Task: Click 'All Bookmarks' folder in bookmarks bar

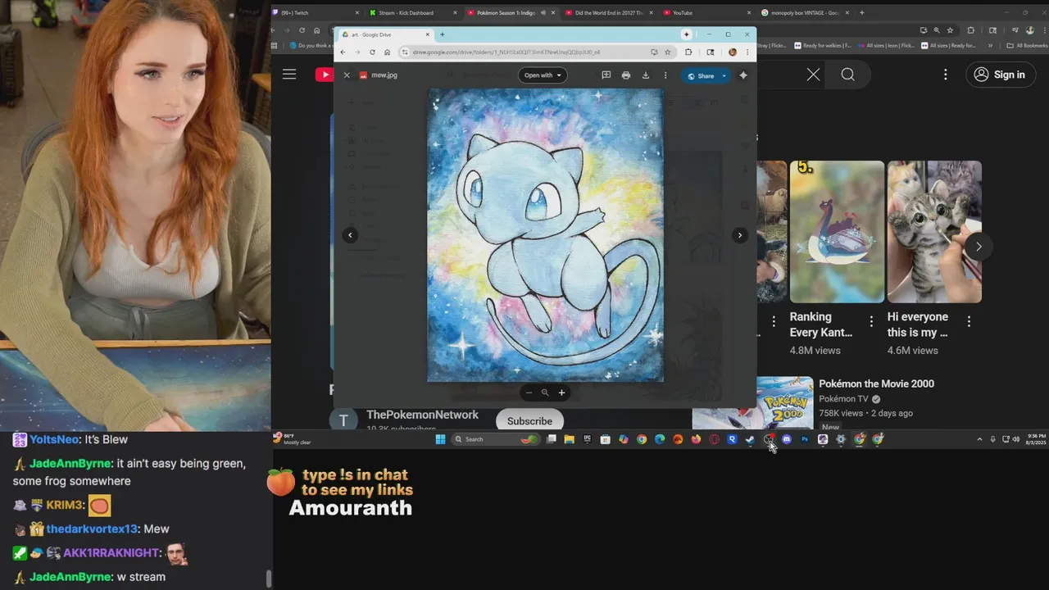Action: point(1026,45)
